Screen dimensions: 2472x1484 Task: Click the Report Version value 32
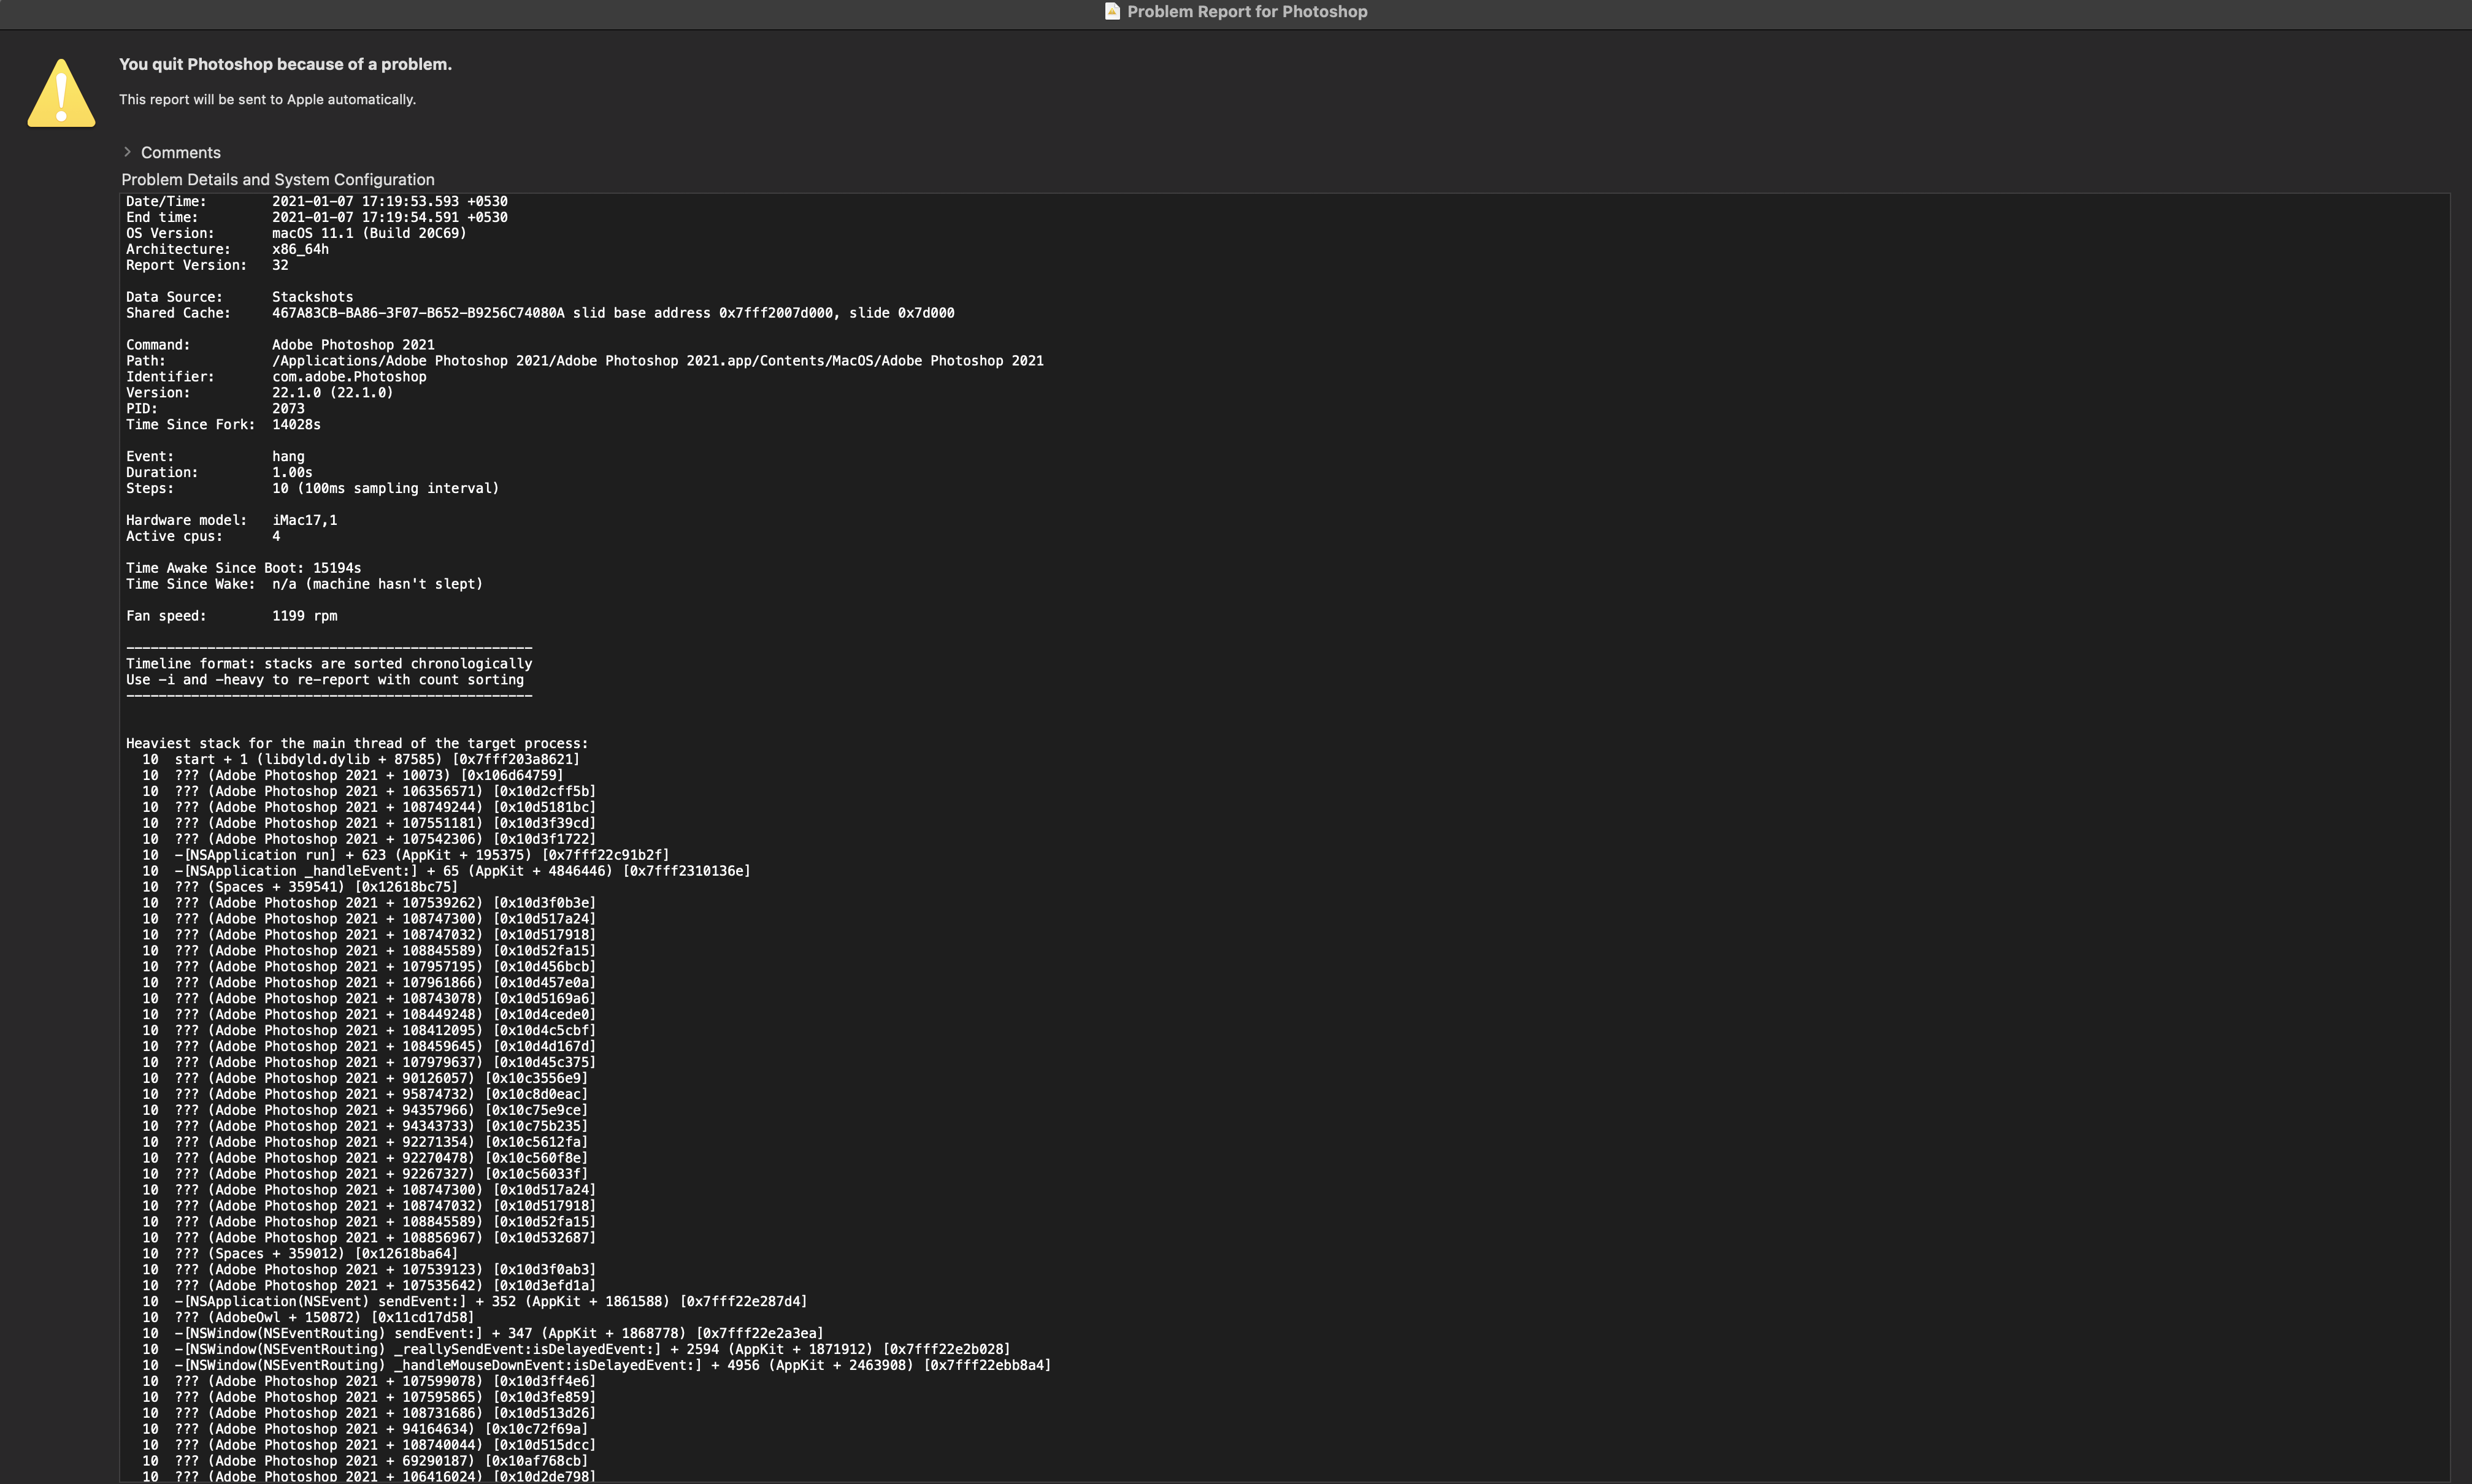point(280,265)
